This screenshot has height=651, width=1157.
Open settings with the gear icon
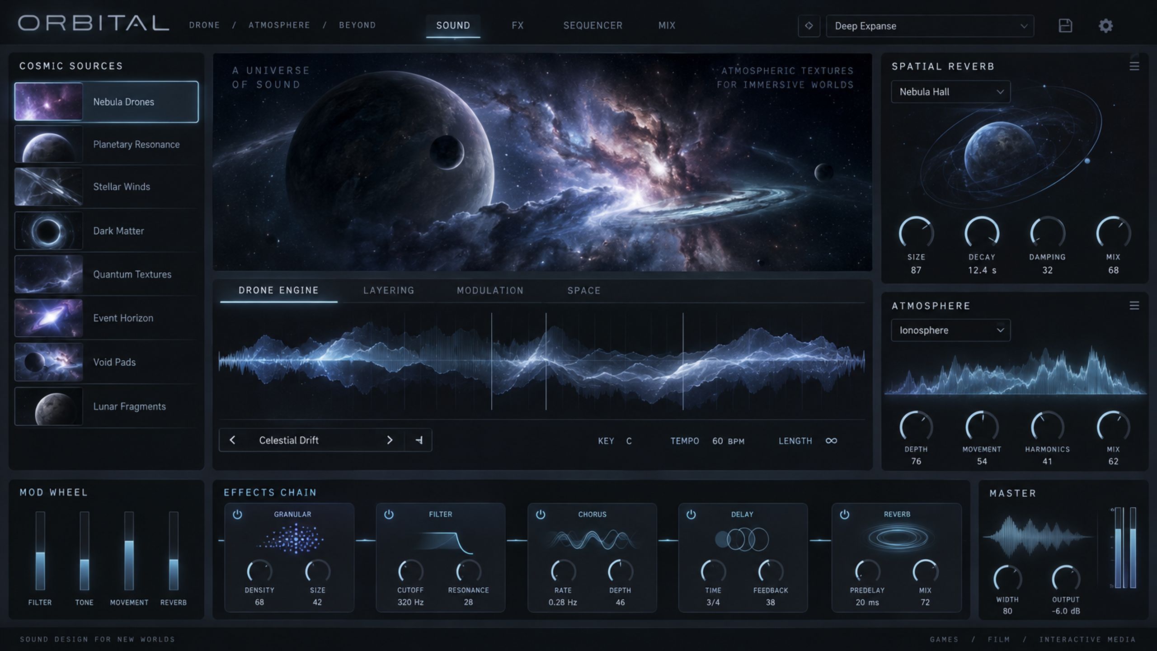(1105, 26)
